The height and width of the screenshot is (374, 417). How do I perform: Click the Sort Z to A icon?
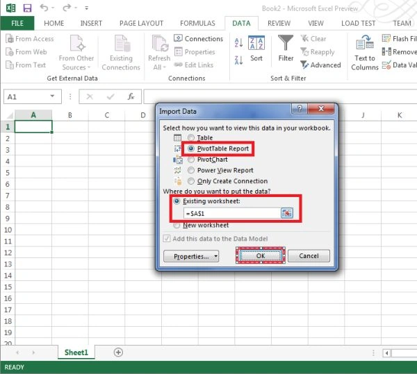[238, 60]
